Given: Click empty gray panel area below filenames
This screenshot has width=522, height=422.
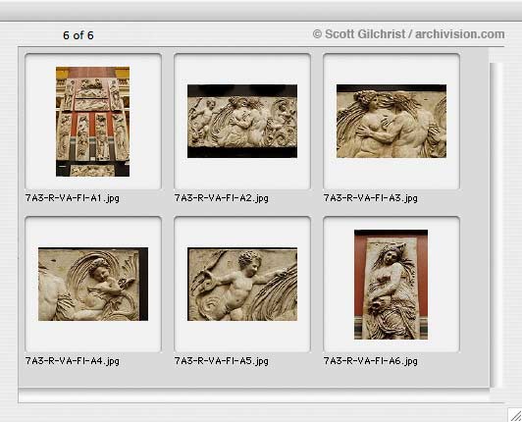Looking at the screenshot, I should (254, 377).
